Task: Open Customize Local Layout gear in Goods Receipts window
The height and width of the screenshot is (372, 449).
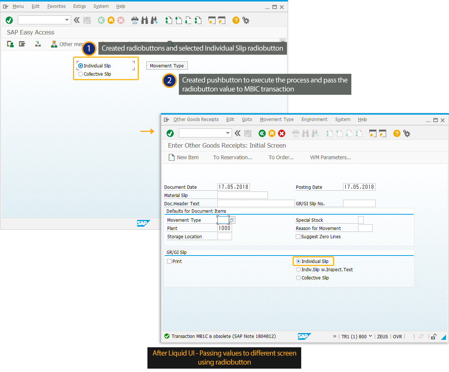Action: (x=407, y=133)
